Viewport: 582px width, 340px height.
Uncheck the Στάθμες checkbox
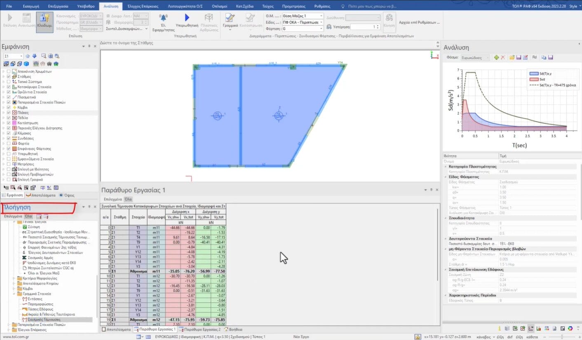pyautogui.click(x=9, y=77)
